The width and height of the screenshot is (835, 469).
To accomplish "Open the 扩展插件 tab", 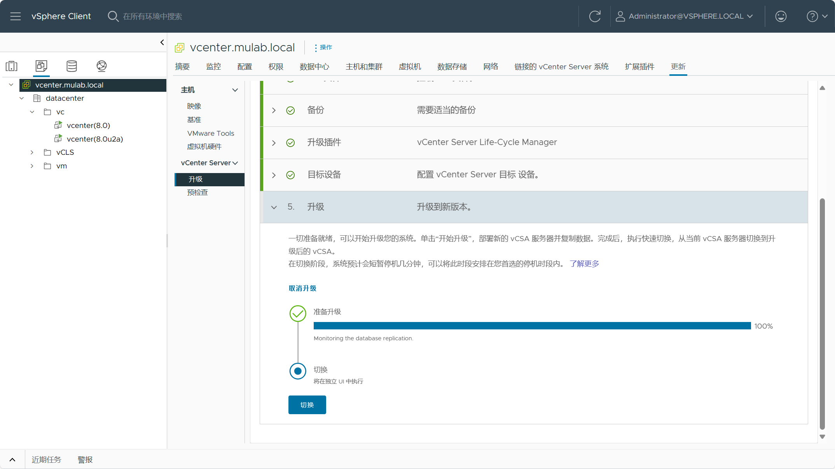I will (640, 66).
